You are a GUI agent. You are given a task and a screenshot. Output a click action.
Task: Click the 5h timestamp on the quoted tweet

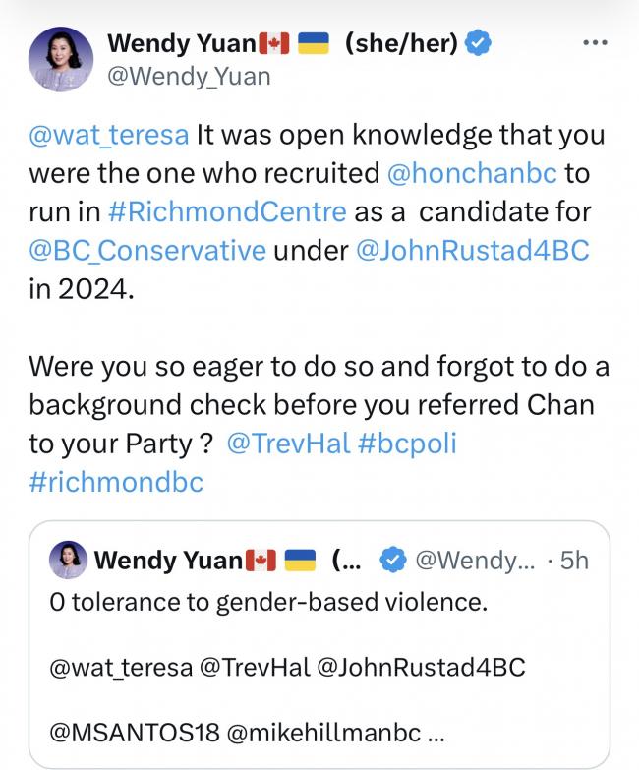[573, 561]
